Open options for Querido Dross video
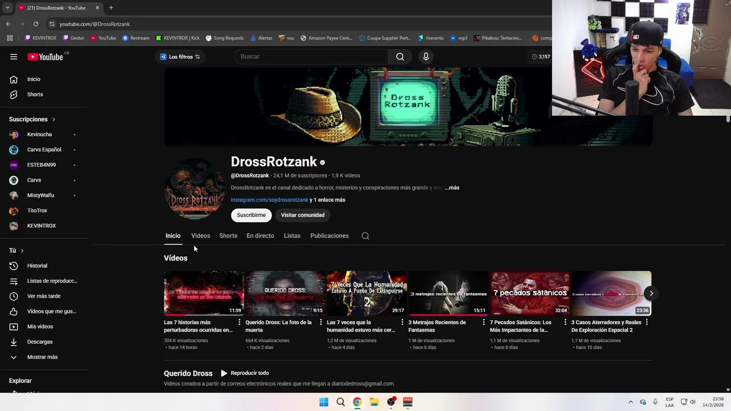The image size is (731, 411). [x=320, y=323]
